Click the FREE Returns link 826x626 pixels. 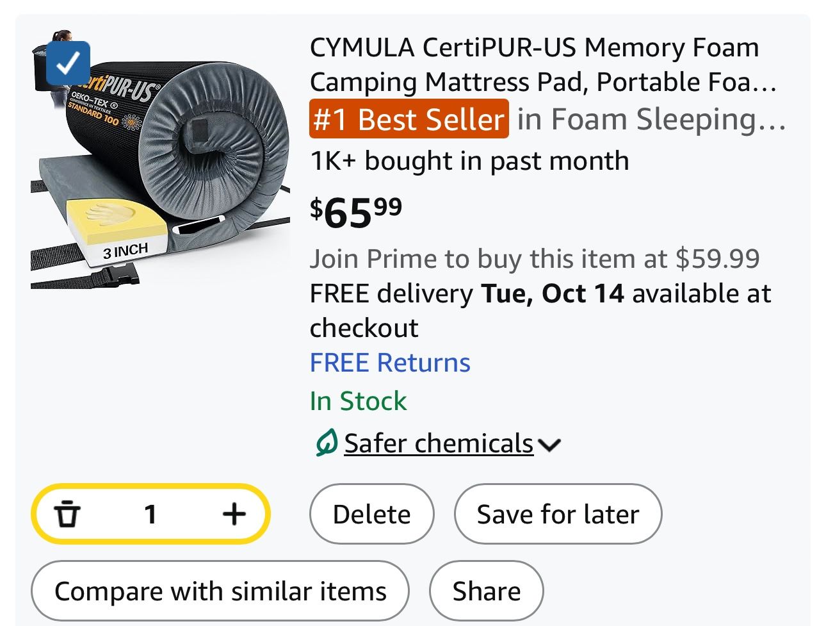(x=390, y=363)
